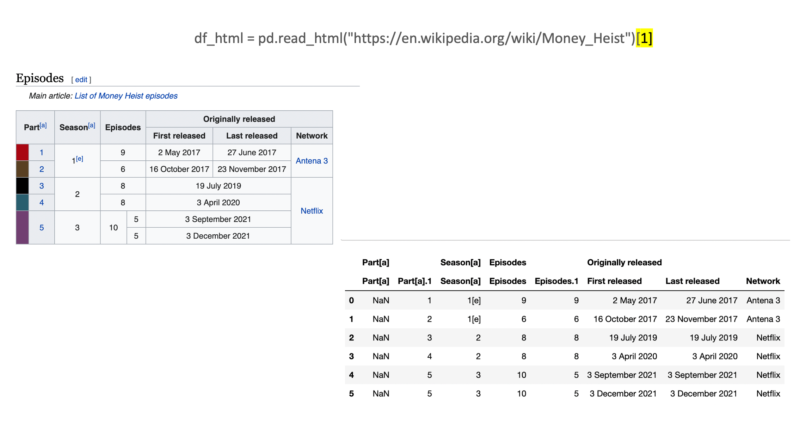
Task: Click 2 May 2017 in DataFrame row 0
Action: tap(635, 301)
